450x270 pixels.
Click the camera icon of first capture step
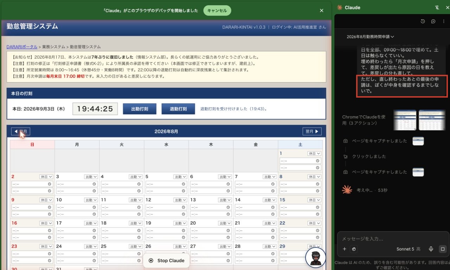click(x=346, y=141)
